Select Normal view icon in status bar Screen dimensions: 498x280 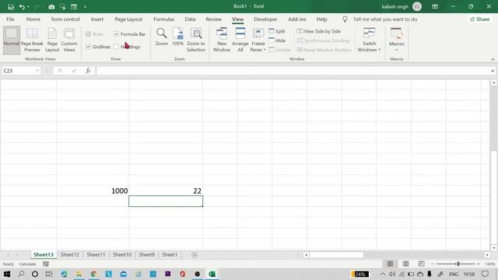click(390, 264)
